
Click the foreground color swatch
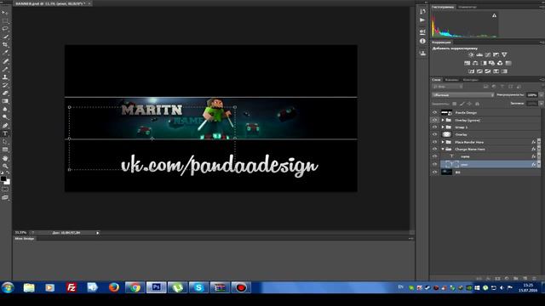click(x=3, y=179)
